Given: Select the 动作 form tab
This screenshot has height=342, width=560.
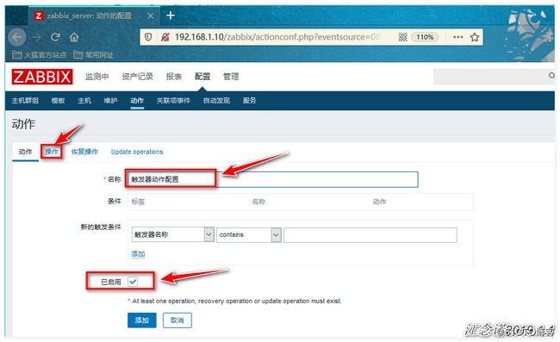Looking at the screenshot, I should click(25, 152).
